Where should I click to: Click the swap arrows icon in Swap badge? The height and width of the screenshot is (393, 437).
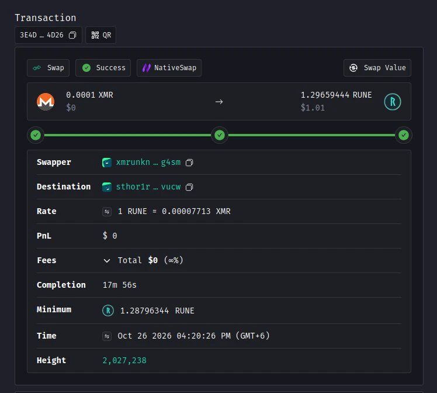37,68
